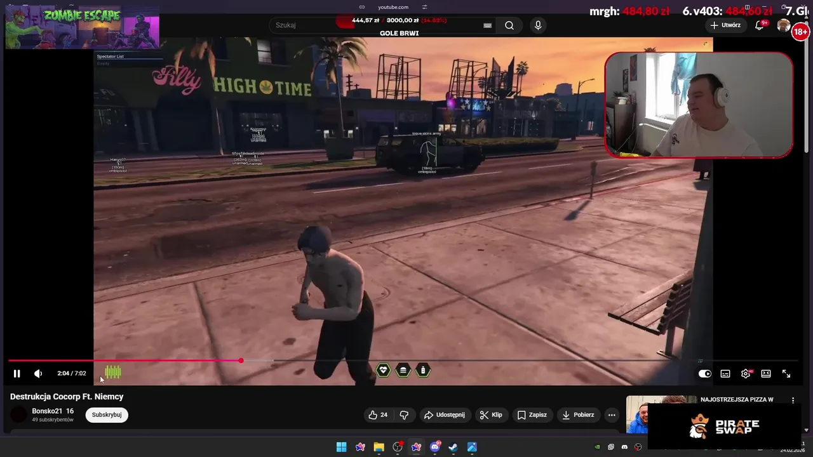The width and height of the screenshot is (813, 457).
Task: Open the Bonsko21 channel avatar
Action: pyautogui.click(x=19, y=415)
